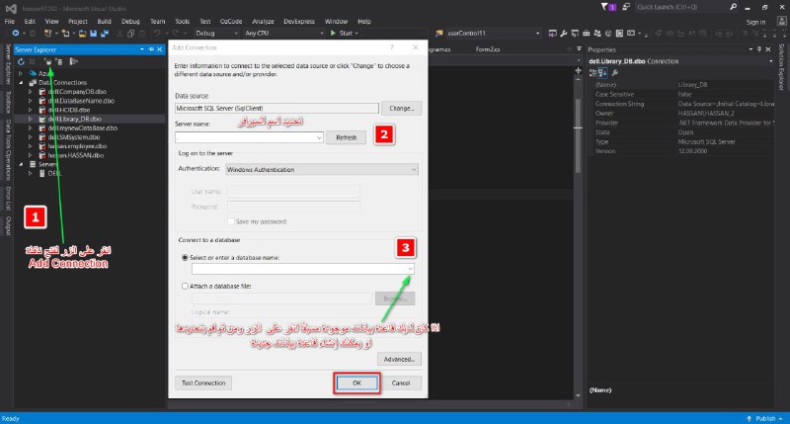This screenshot has width=790, height=424.
Task: Click the Toolbox briefcase icon in main toolbar
Action: (586, 34)
